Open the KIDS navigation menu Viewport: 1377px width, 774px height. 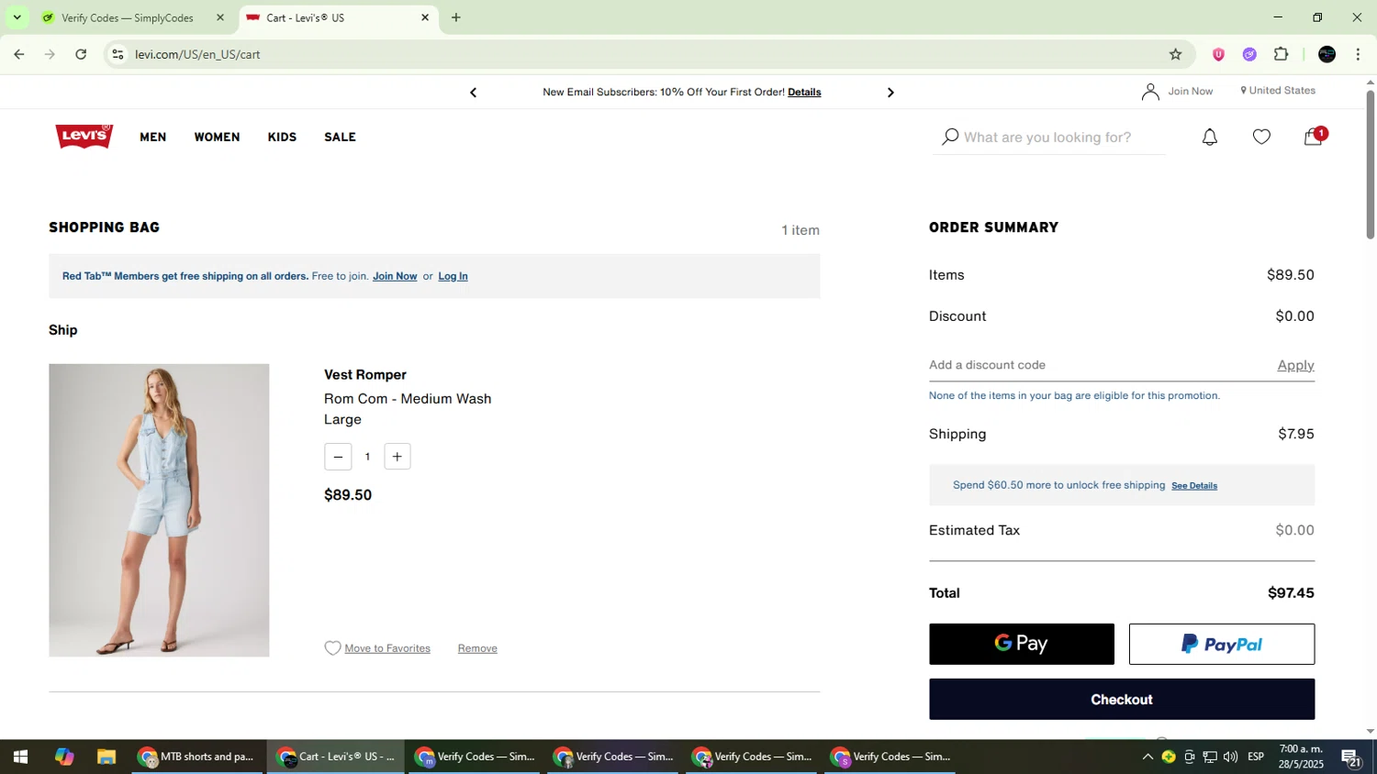tap(282, 137)
